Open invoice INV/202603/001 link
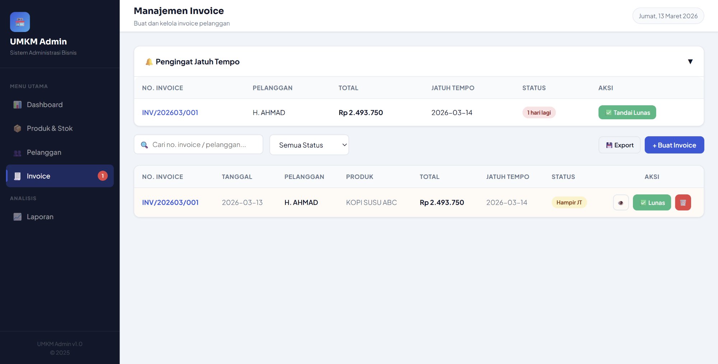 click(x=170, y=202)
